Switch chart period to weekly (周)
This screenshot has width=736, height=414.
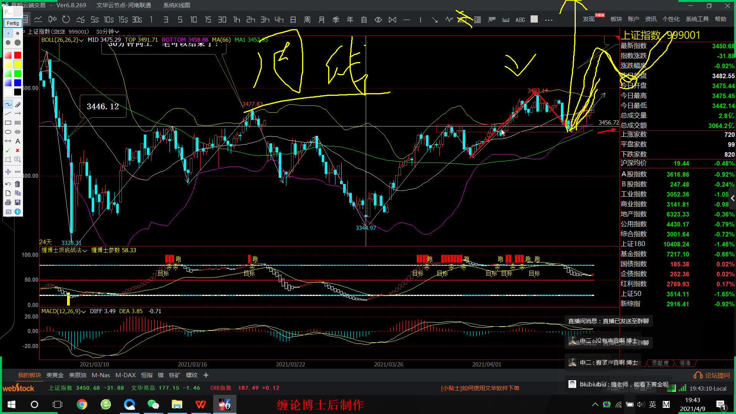click(307, 20)
